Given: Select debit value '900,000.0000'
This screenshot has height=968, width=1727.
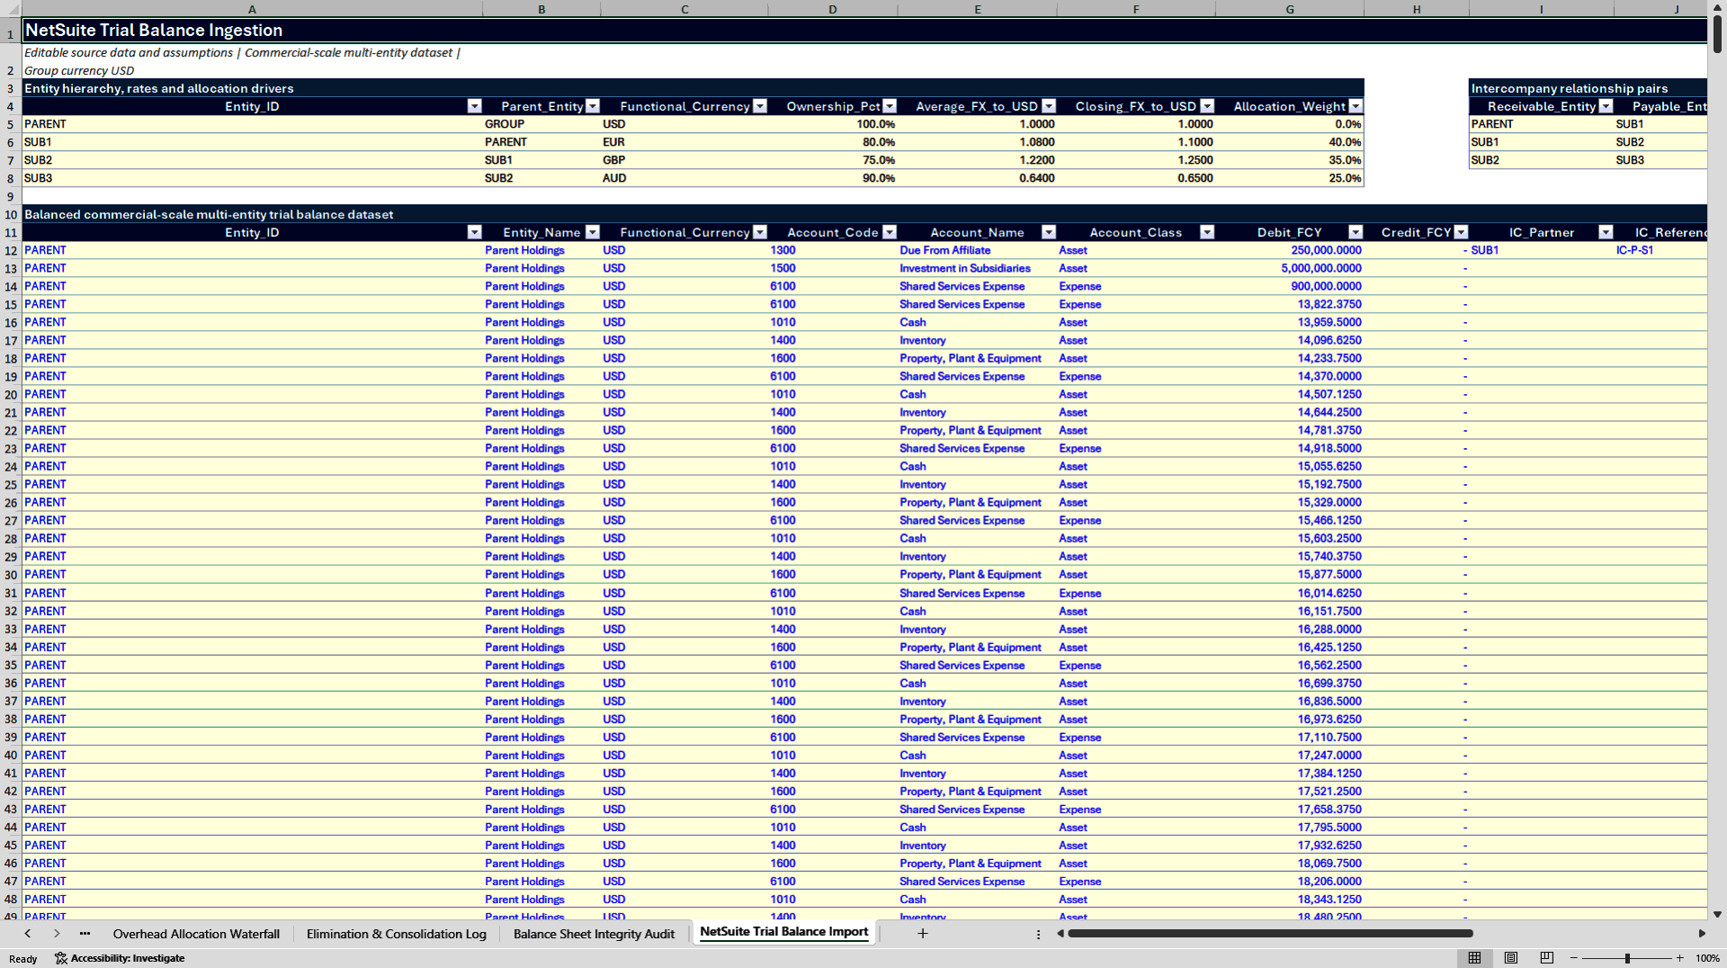Looking at the screenshot, I should tap(1290, 286).
